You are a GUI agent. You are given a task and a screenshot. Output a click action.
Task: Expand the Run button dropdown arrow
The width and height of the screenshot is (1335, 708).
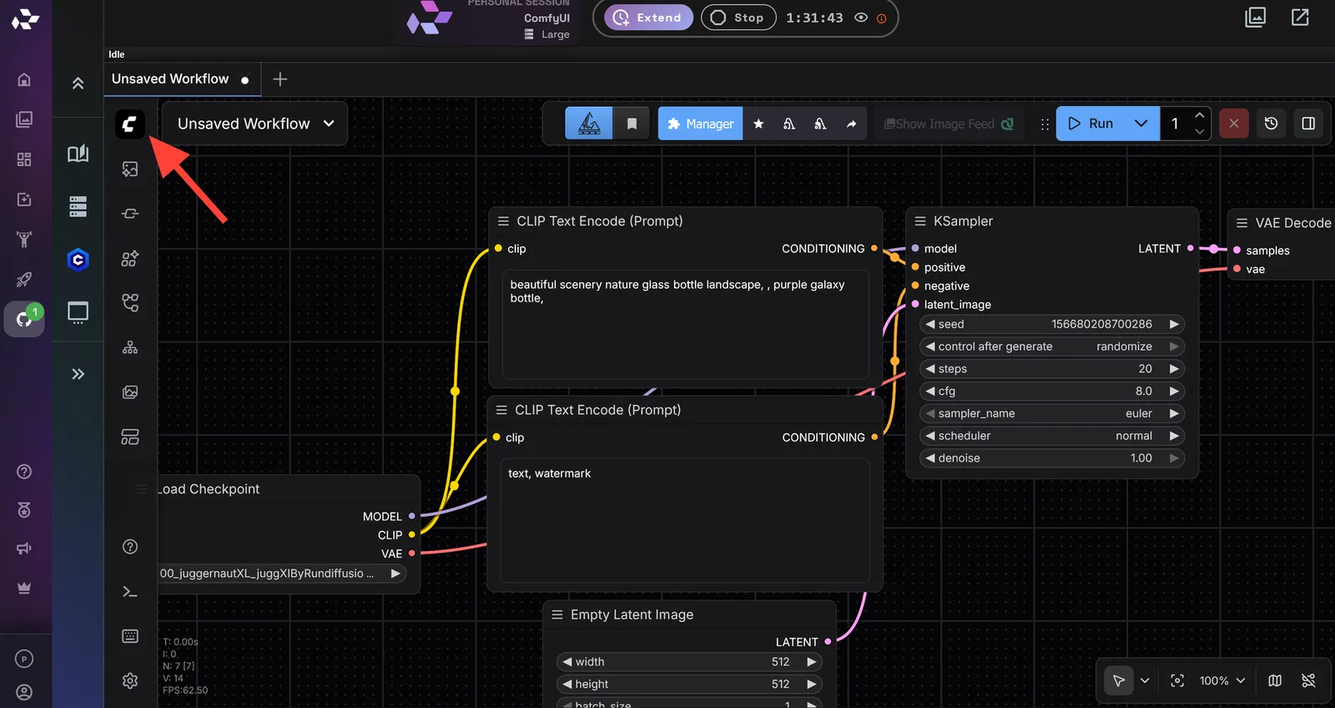(x=1141, y=124)
